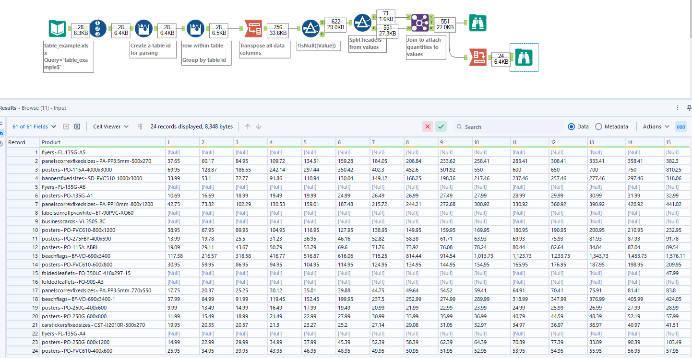Pin the Results panel
The height and width of the screenshot is (358, 692).
point(689,107)
